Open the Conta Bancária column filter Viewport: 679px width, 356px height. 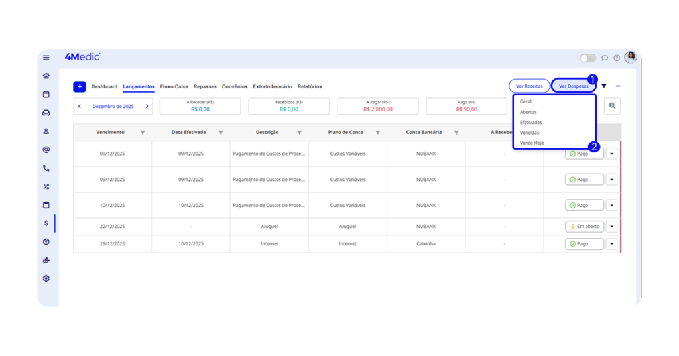coord(456,133)
